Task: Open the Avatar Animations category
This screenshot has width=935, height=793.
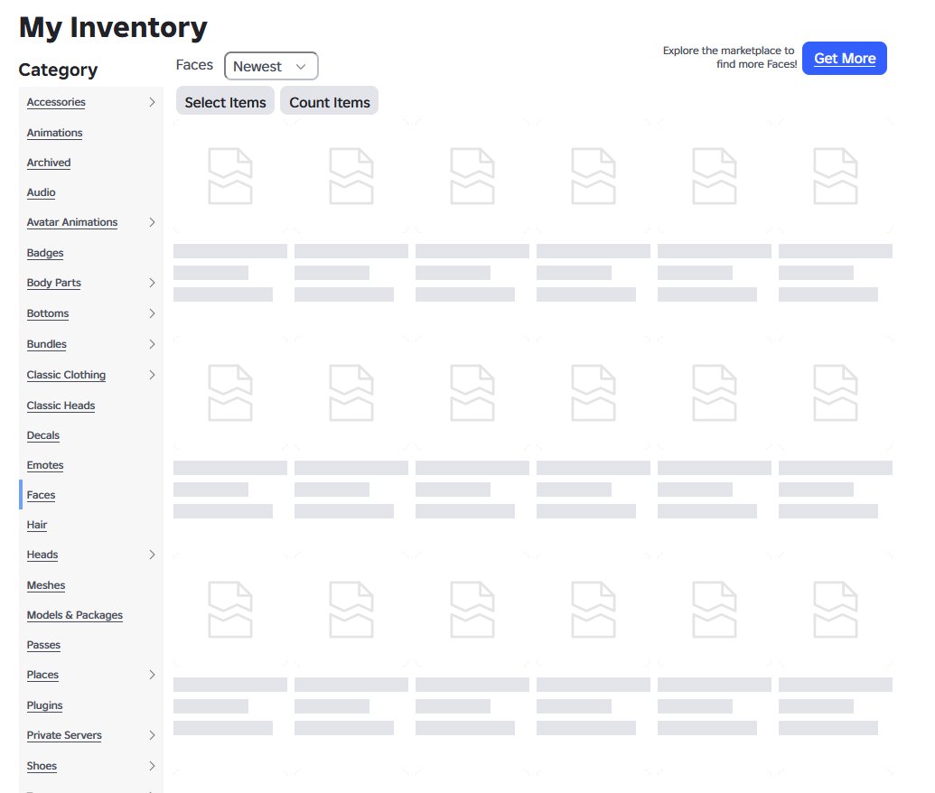Action: (x=72, y=222)
